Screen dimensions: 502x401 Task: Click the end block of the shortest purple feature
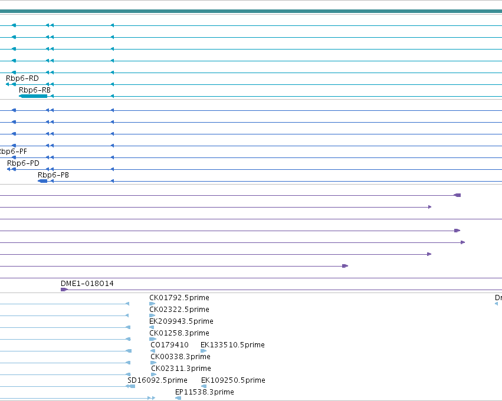[345, 266]
